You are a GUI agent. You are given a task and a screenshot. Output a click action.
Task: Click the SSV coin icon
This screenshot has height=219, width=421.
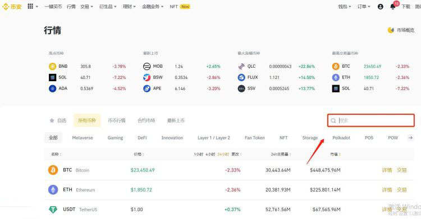pyautogui.click(x=241, y=88)
